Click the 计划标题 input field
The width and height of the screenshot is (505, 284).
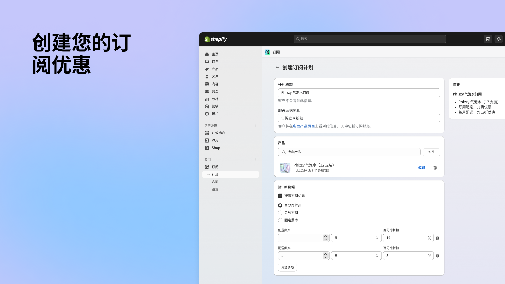click(x=359, y=93)
